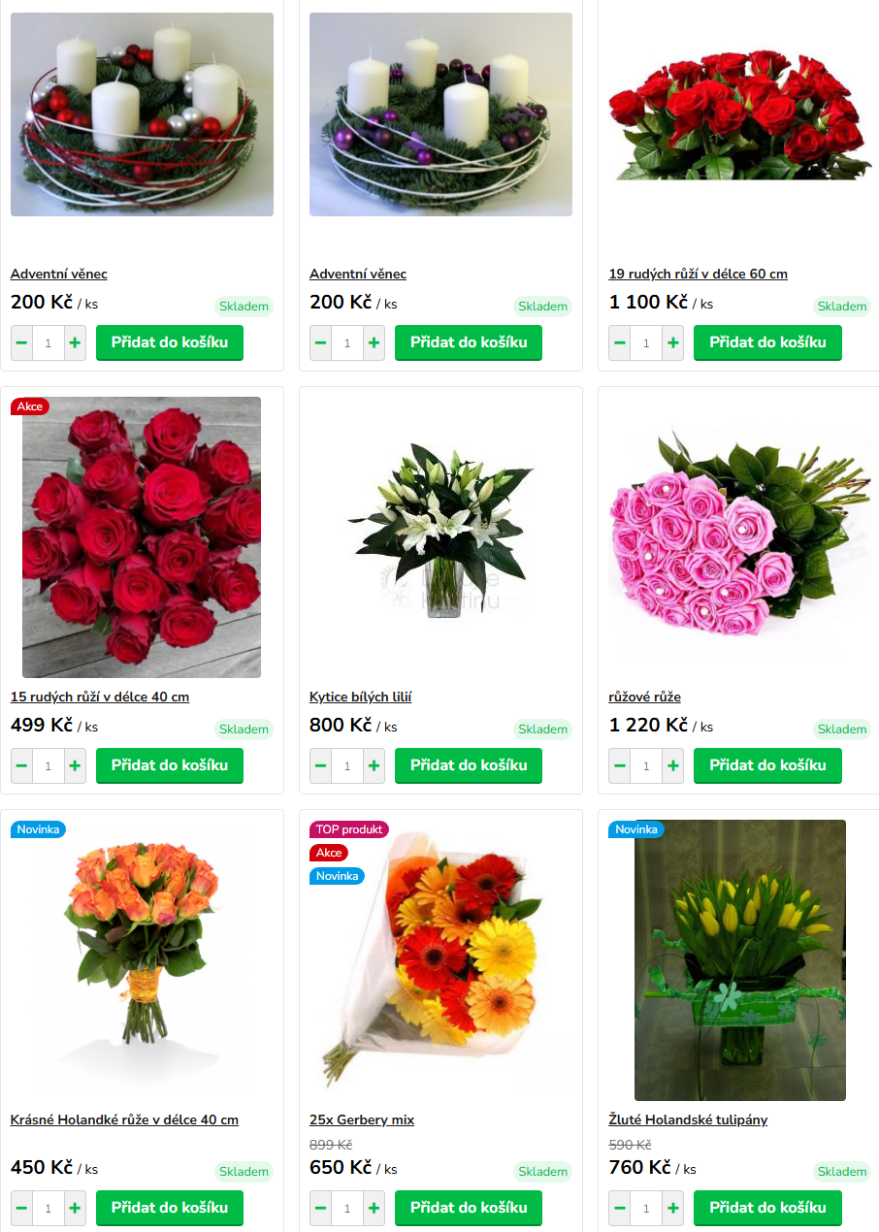Image resolution: width=879 pixels, height=1232 pixels.
Task: Add Kytice bílých lilií to cart
Action: (x=469, y=765)
